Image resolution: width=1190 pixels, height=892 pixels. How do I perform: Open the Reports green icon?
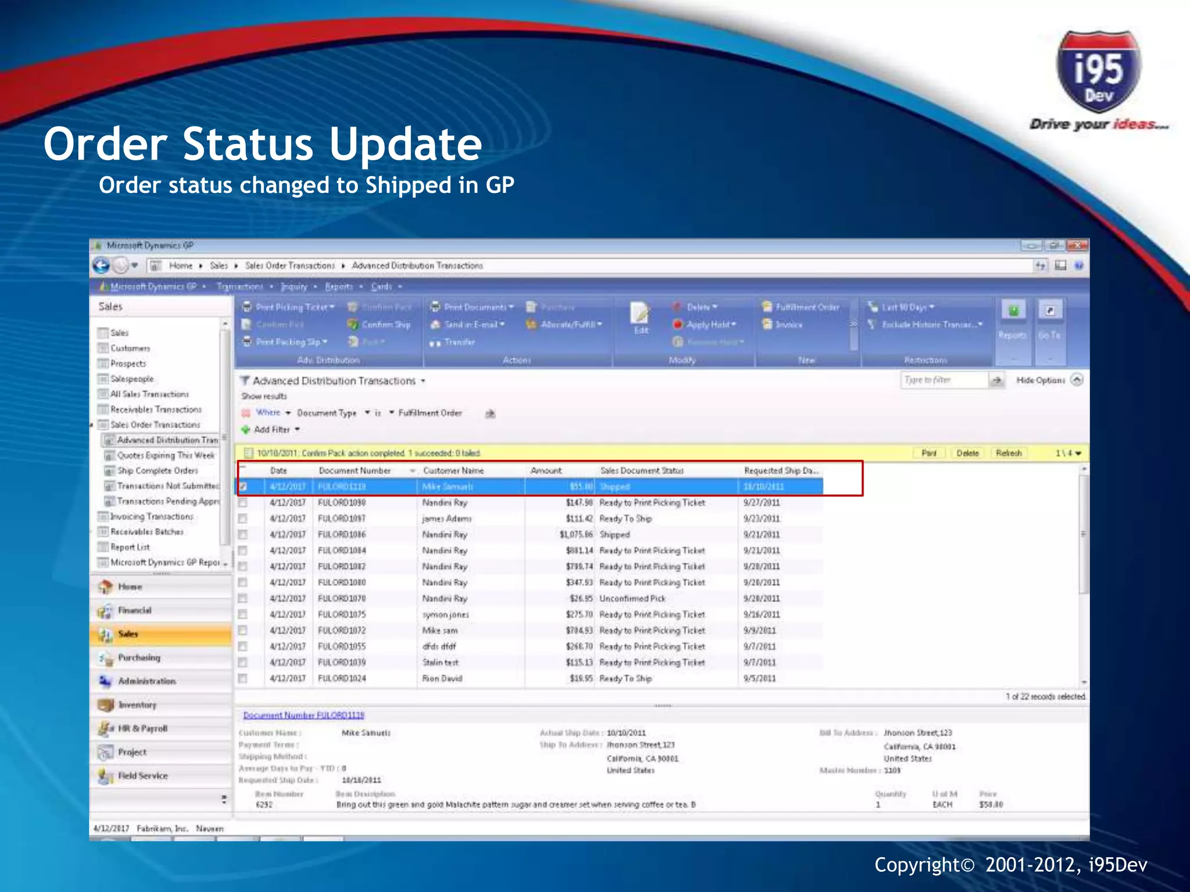(1013, 311)
